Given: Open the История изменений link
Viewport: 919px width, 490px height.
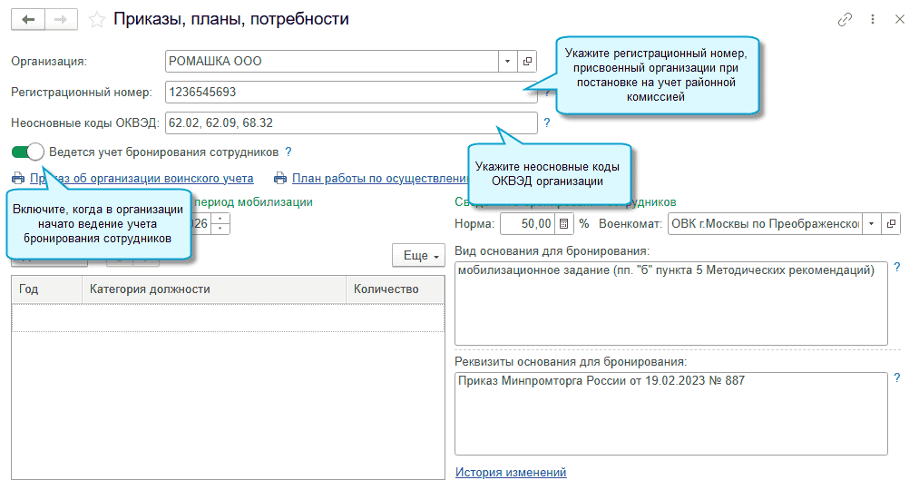Looking at the screenshot, I should point(511,473).
